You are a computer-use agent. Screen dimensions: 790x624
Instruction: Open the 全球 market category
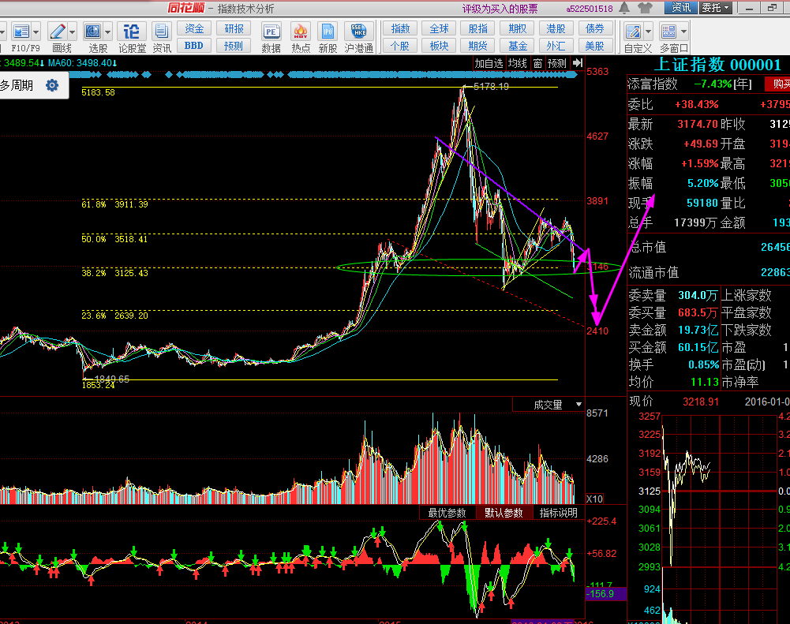point(439,28)
